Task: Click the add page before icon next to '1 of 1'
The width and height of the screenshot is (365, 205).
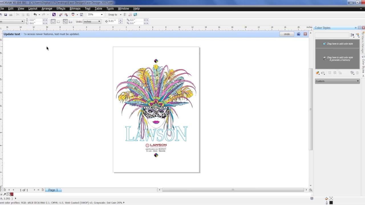Action: [5, 190]
